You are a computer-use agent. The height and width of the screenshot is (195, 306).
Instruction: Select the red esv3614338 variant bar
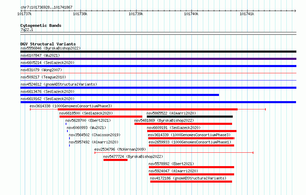tap(147, 109)
